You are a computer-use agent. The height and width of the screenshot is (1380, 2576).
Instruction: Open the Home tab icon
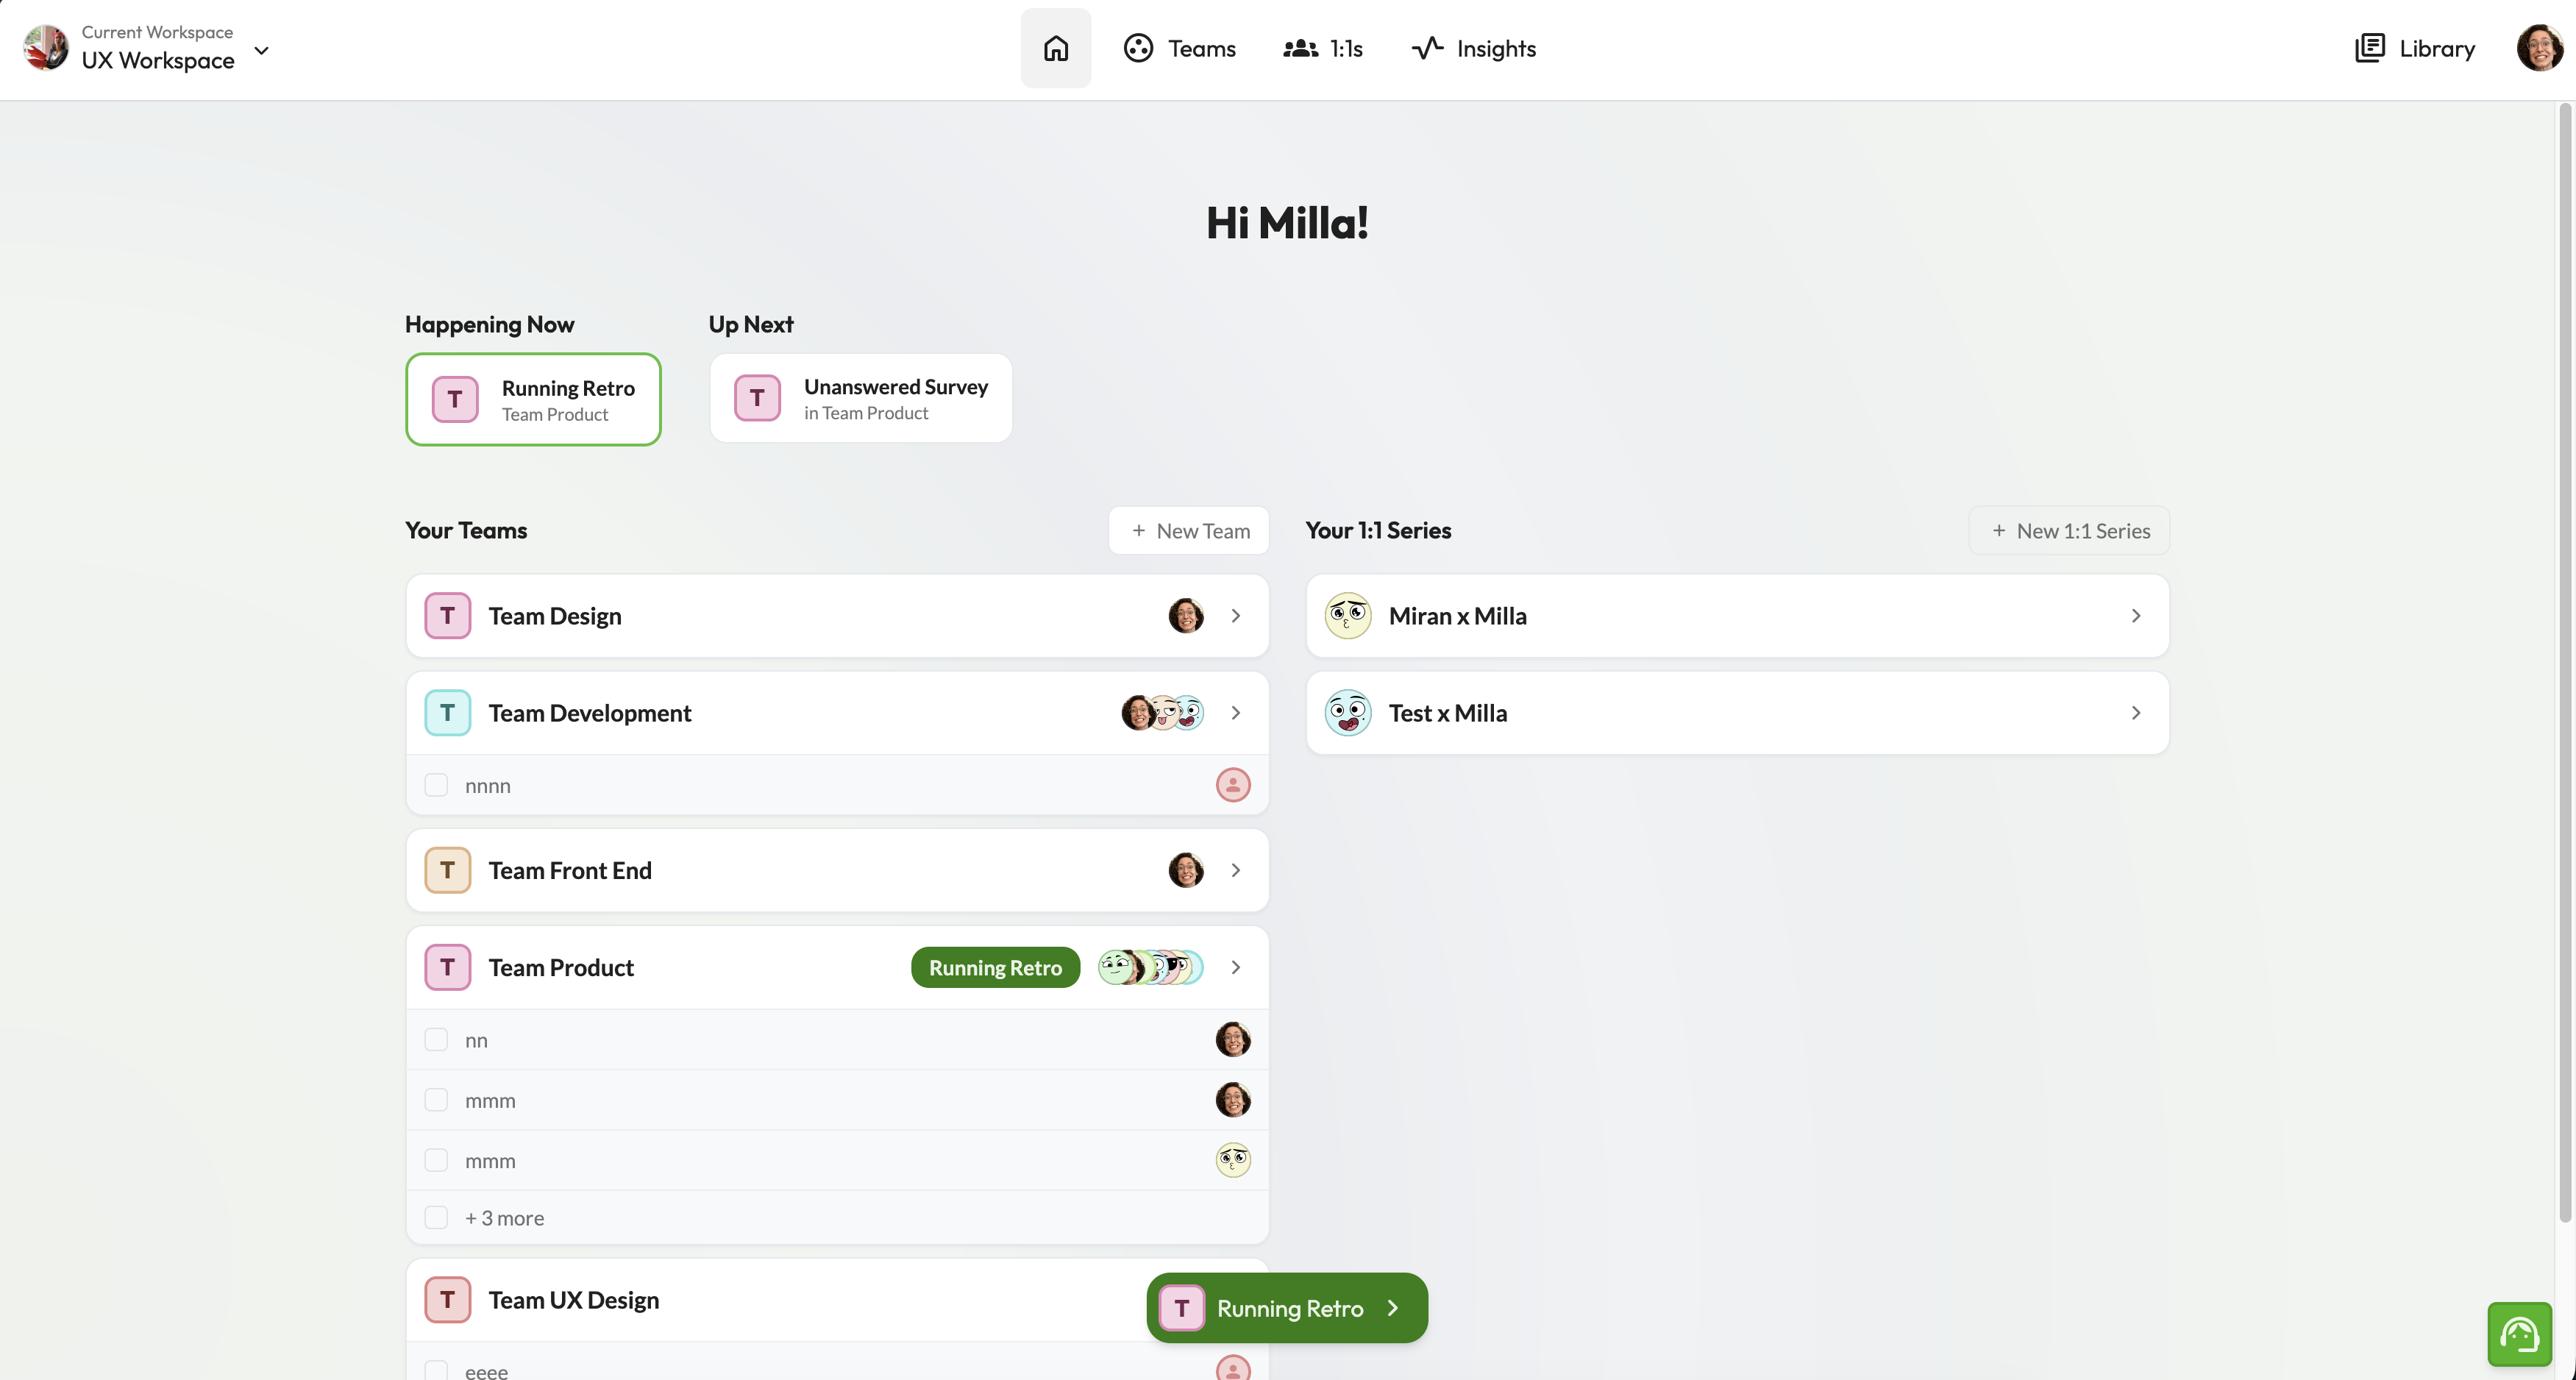coord(1056,47)
